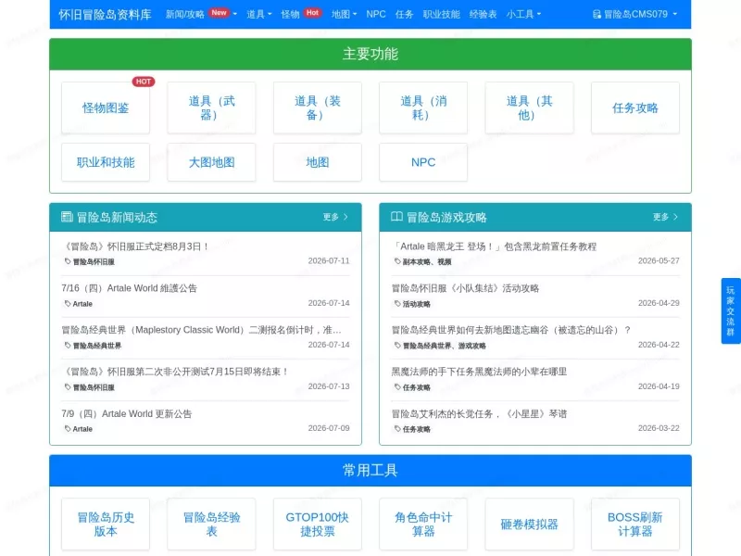
Task: Click 更多 in the 冒险岛新闻动态 header
Action: [x=335, y=217]
